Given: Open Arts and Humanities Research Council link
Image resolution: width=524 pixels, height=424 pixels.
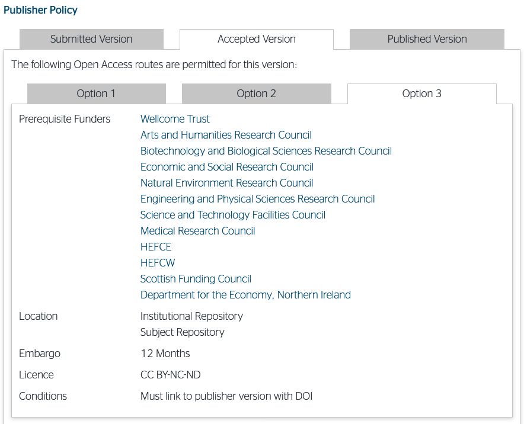Looking at the screenshot, I should tap(226, 135).
